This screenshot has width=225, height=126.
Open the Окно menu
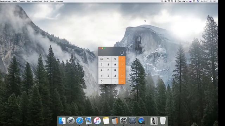click(x=52, y=1)
